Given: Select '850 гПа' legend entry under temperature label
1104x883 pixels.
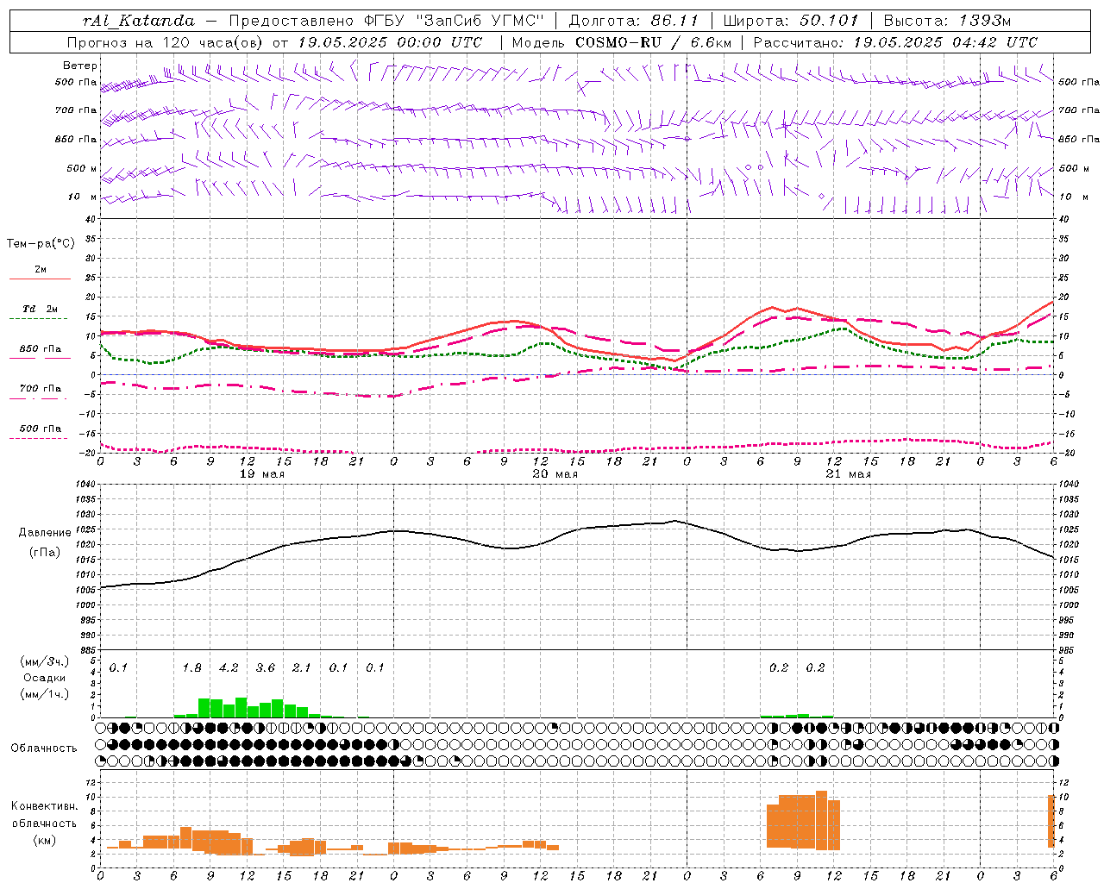Looking at the screenshot, I should point(41,349).
